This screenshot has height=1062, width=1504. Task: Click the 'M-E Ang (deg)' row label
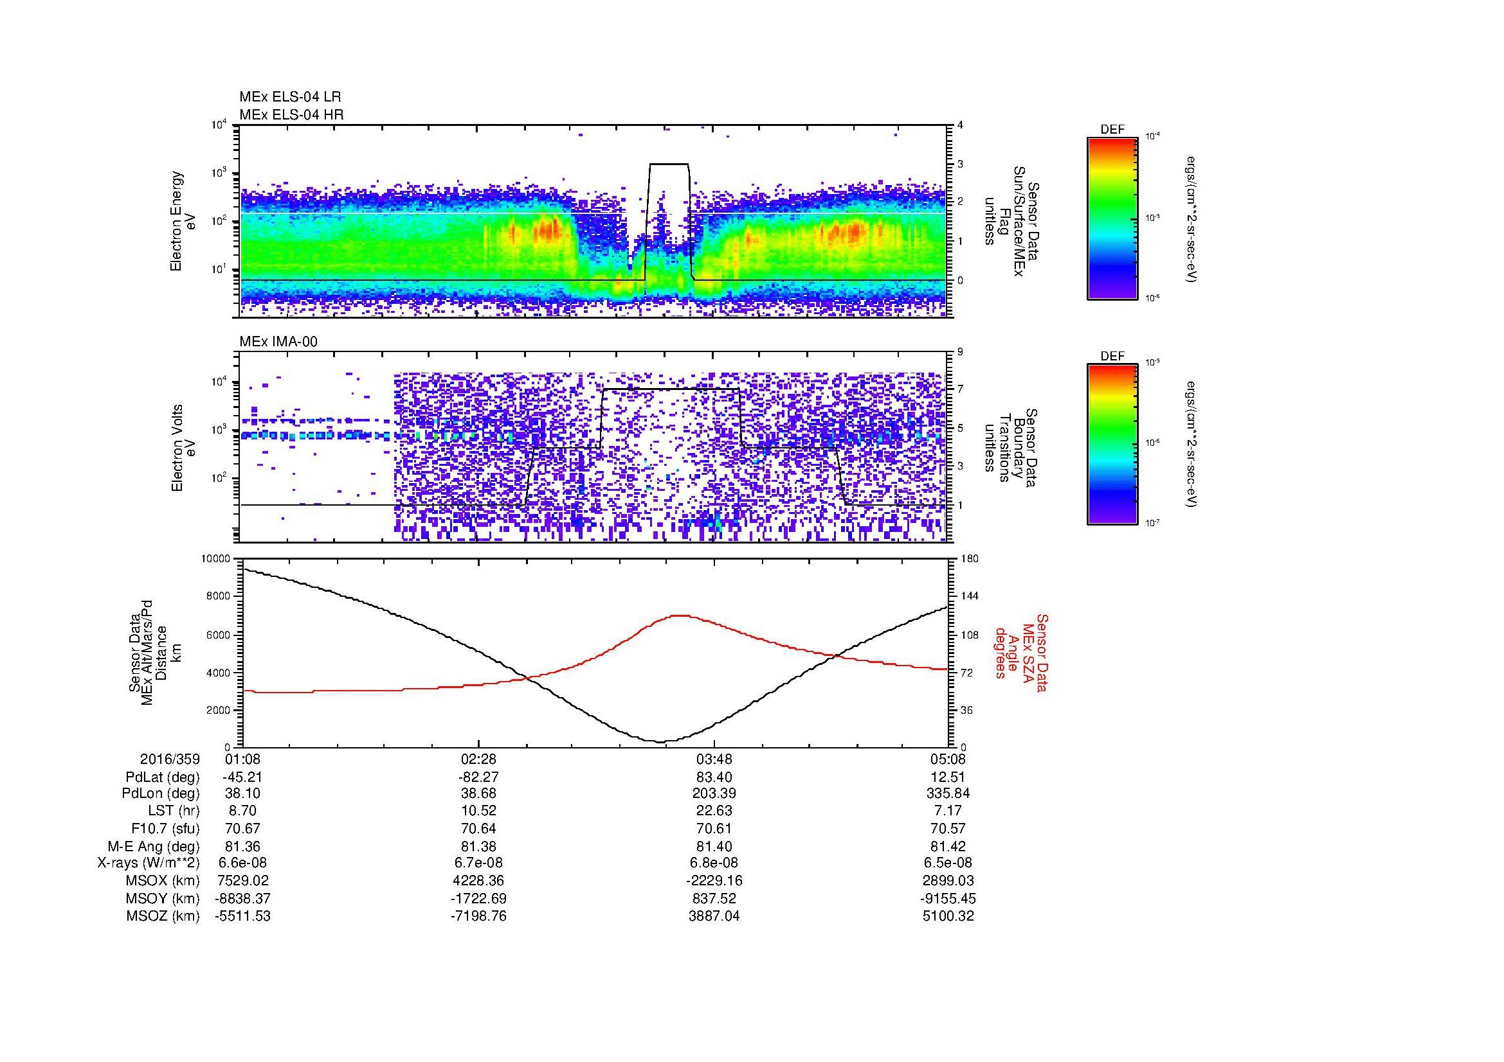(x=153, y=846)
